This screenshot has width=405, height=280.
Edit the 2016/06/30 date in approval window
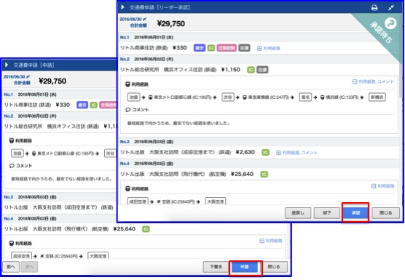pyautogui.click(x=133, y=20)
